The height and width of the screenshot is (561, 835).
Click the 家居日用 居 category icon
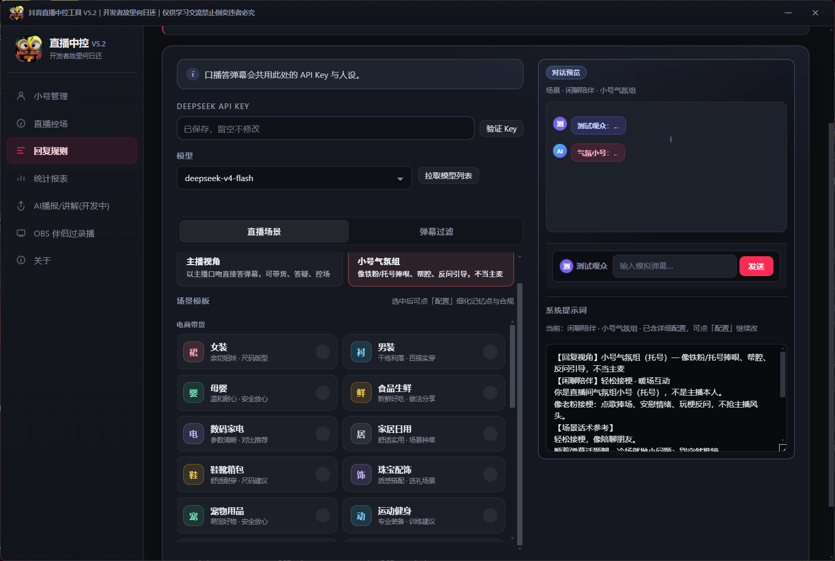click(361, 434)
